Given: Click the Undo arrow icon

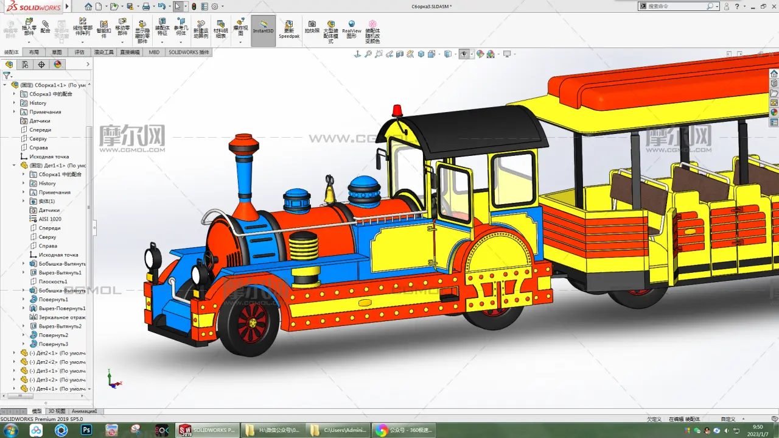Looking at the screenshot, I should point(161,7).
